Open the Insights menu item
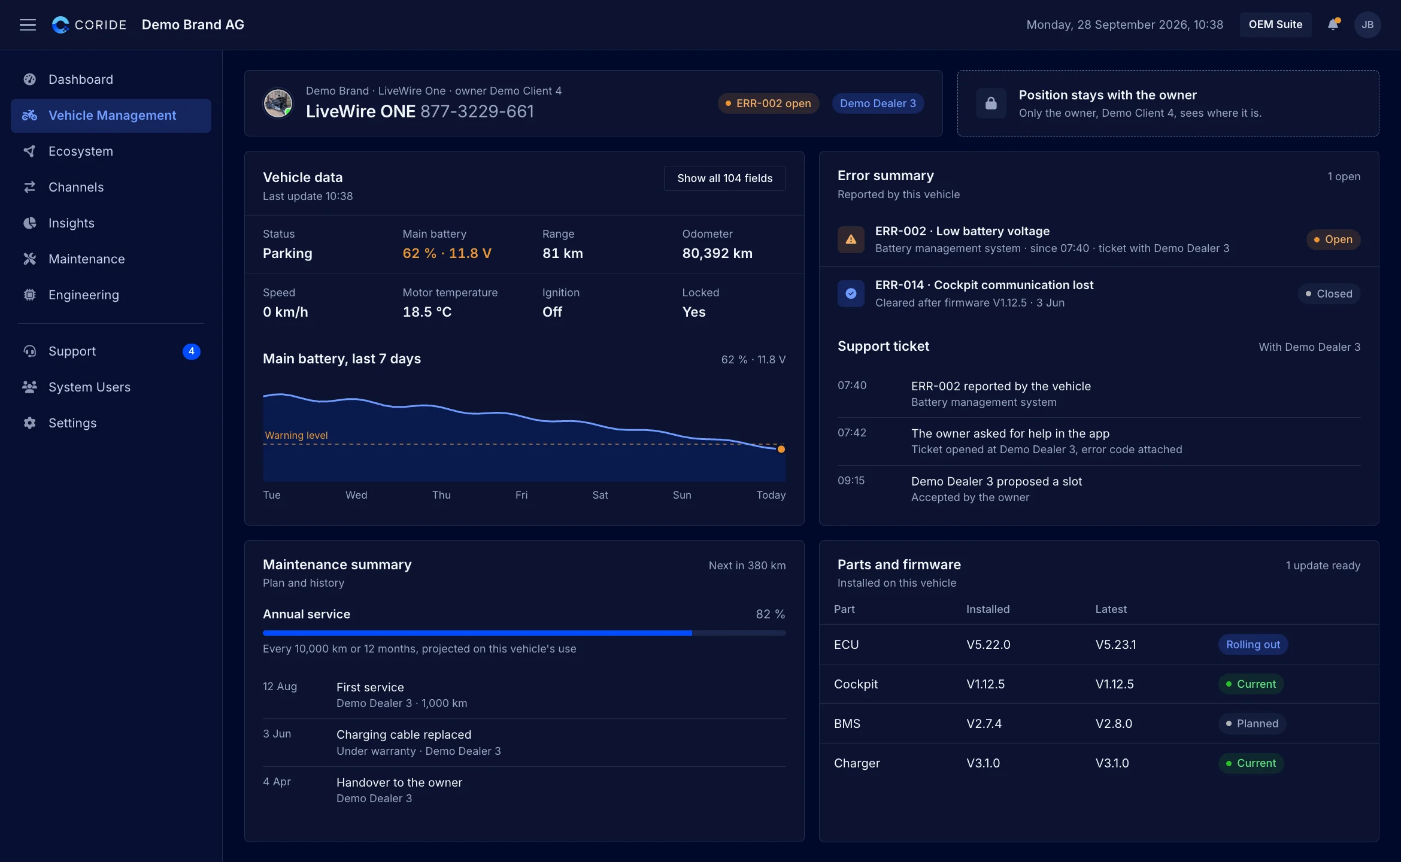 (x=111, y=223)
